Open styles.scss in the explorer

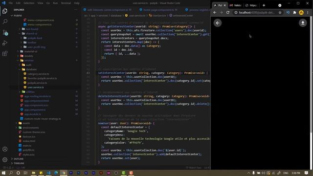[28, 154]
